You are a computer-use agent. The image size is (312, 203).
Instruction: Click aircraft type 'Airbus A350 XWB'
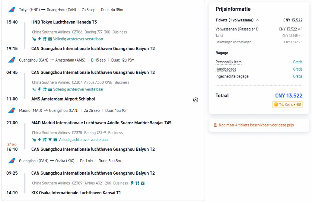click(x=98, y=82)
